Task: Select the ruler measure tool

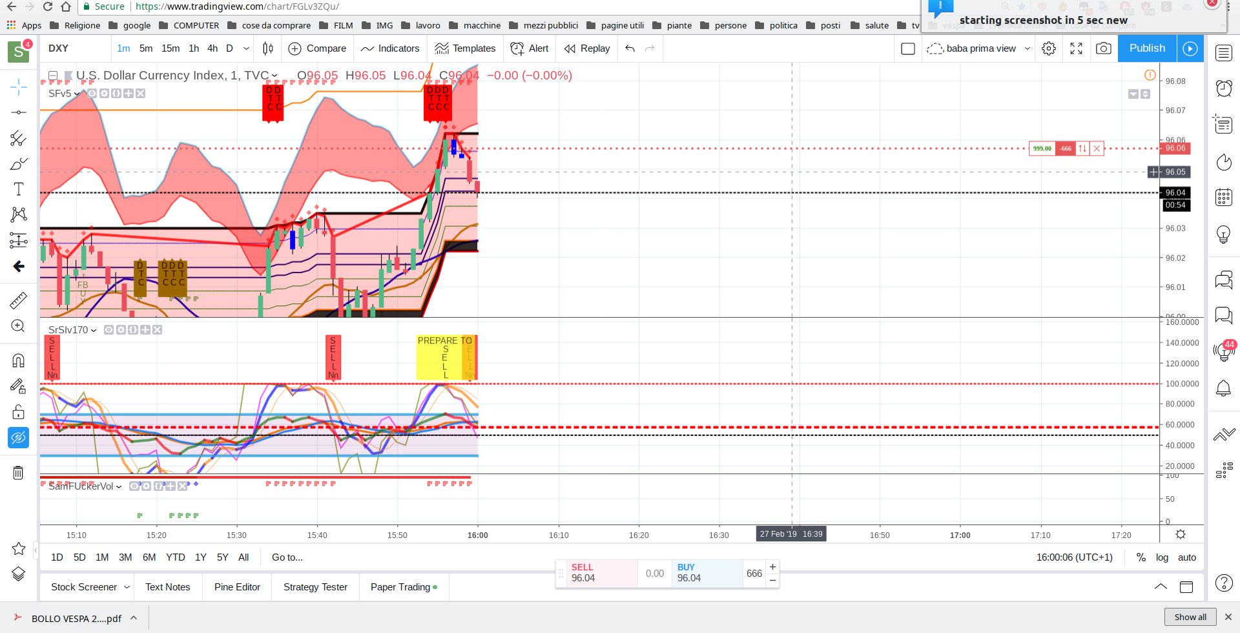Action: click(x=19, y=300)
